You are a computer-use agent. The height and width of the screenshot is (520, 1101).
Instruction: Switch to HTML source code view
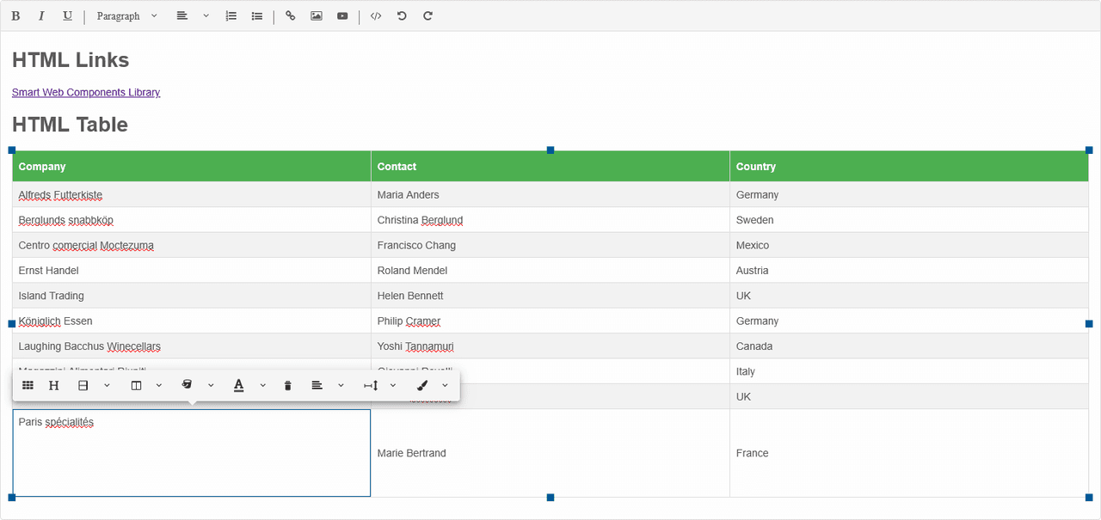tap(376, 16)
